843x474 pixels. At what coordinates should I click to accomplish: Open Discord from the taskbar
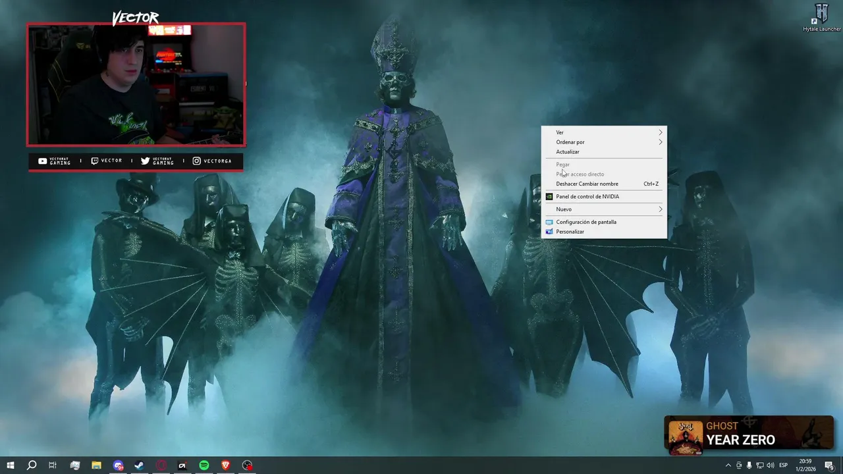tap(118, 465)
